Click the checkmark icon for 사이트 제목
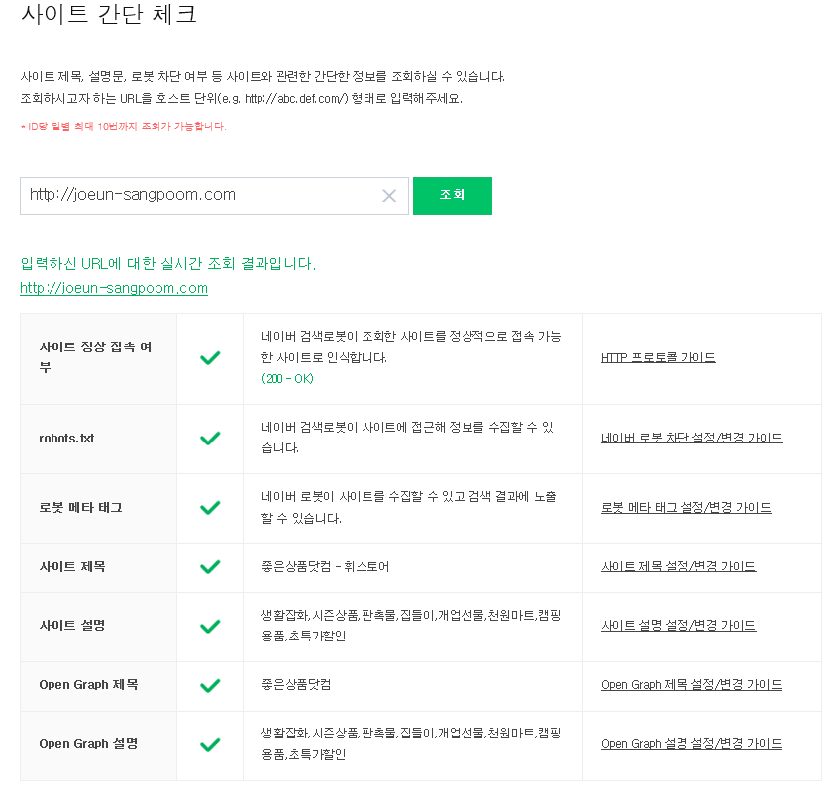 (210, 567)
